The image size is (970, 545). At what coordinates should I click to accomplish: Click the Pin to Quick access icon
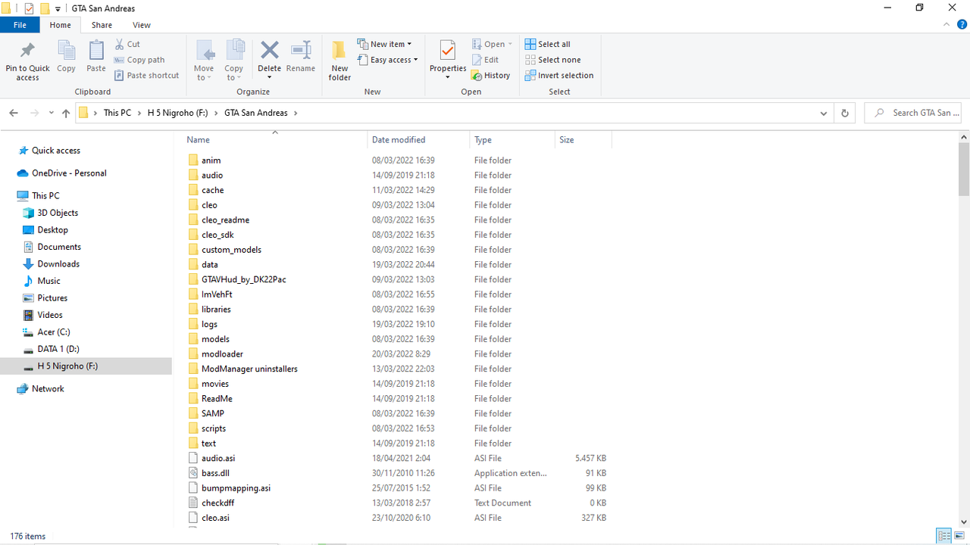pos(27,51)
